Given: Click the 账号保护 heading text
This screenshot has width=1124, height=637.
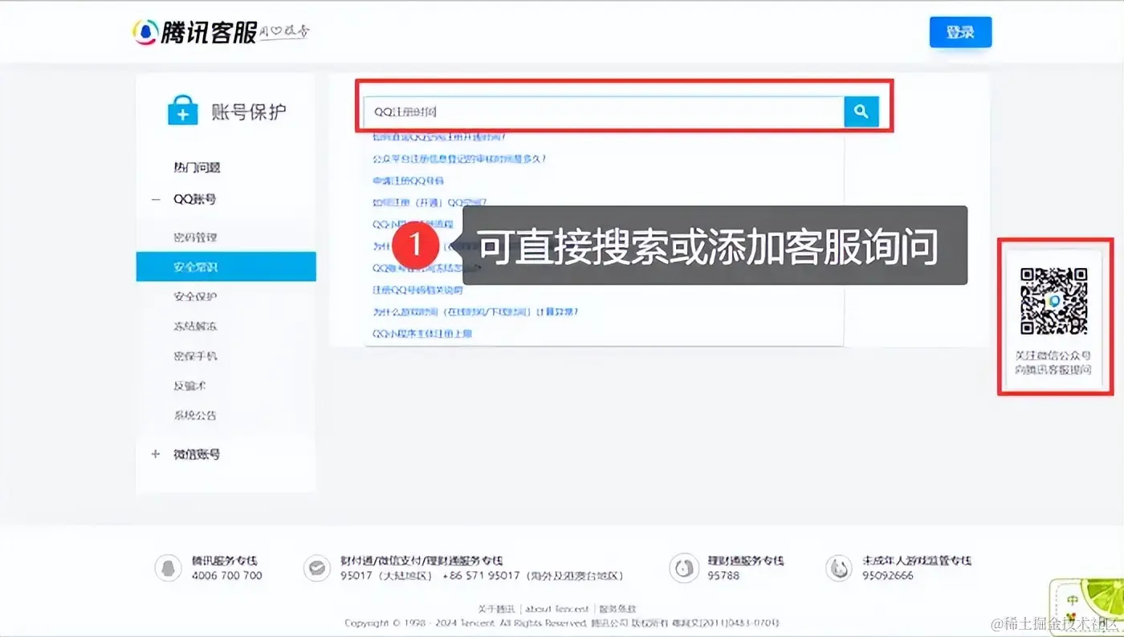Looking at the screenshot, I should pos(249,112).
